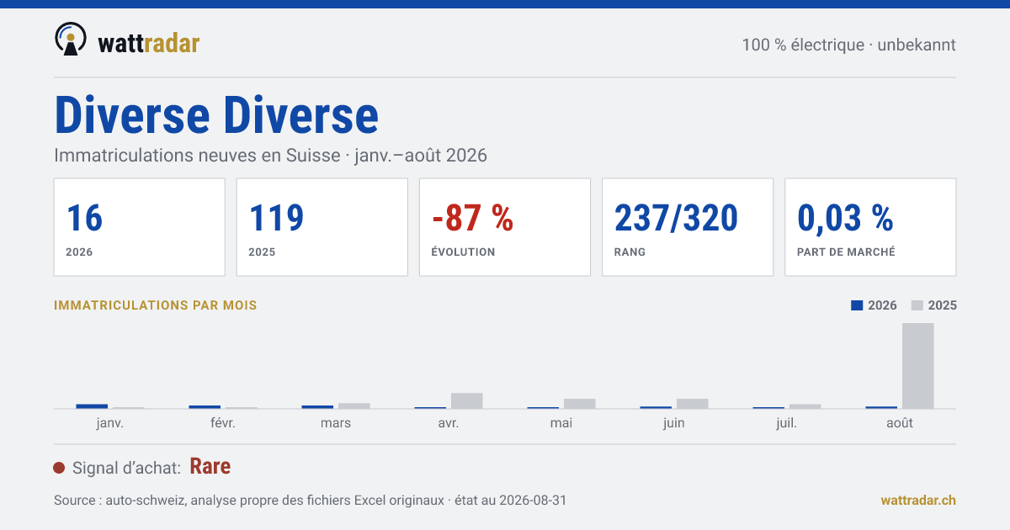
Task: Click the blue 2026 legend swatch
Action: [x=857, y=305]
